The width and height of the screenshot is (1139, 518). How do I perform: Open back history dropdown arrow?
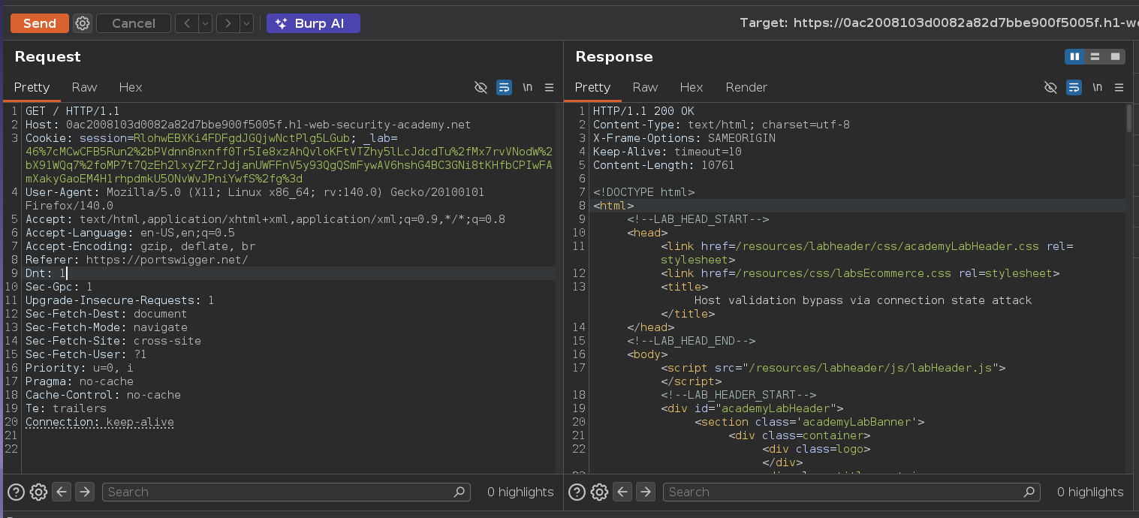pyautogui.click(x=205, y=23)
